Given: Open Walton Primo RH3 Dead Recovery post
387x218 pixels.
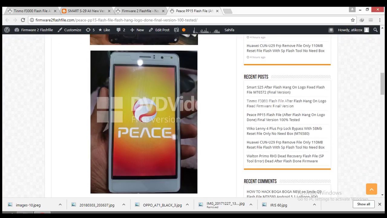Looking at the screenshot, I should pyautogui.click(x=285, y=159).
